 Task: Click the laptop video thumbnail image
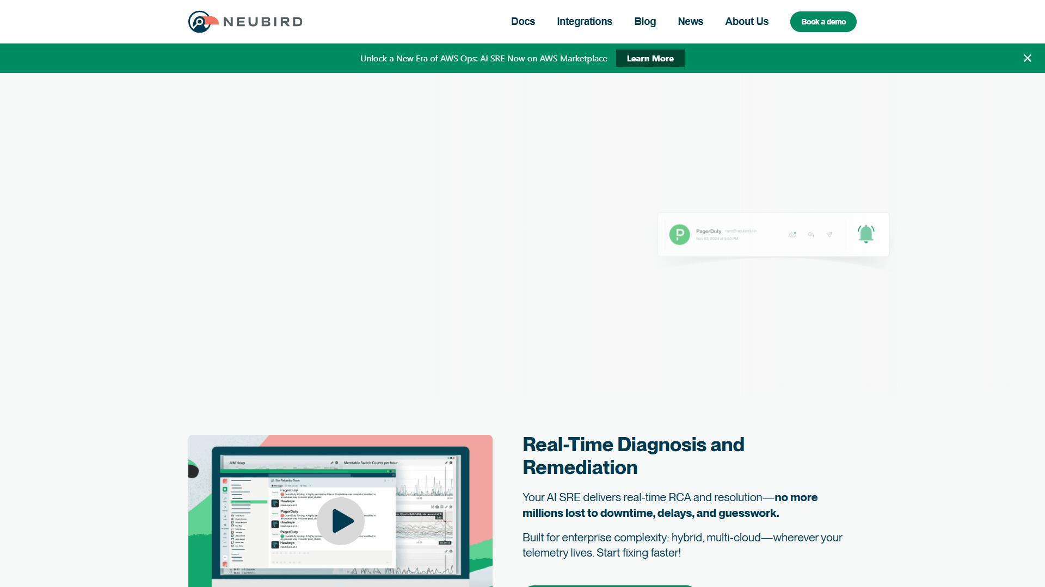coord(340,511)
